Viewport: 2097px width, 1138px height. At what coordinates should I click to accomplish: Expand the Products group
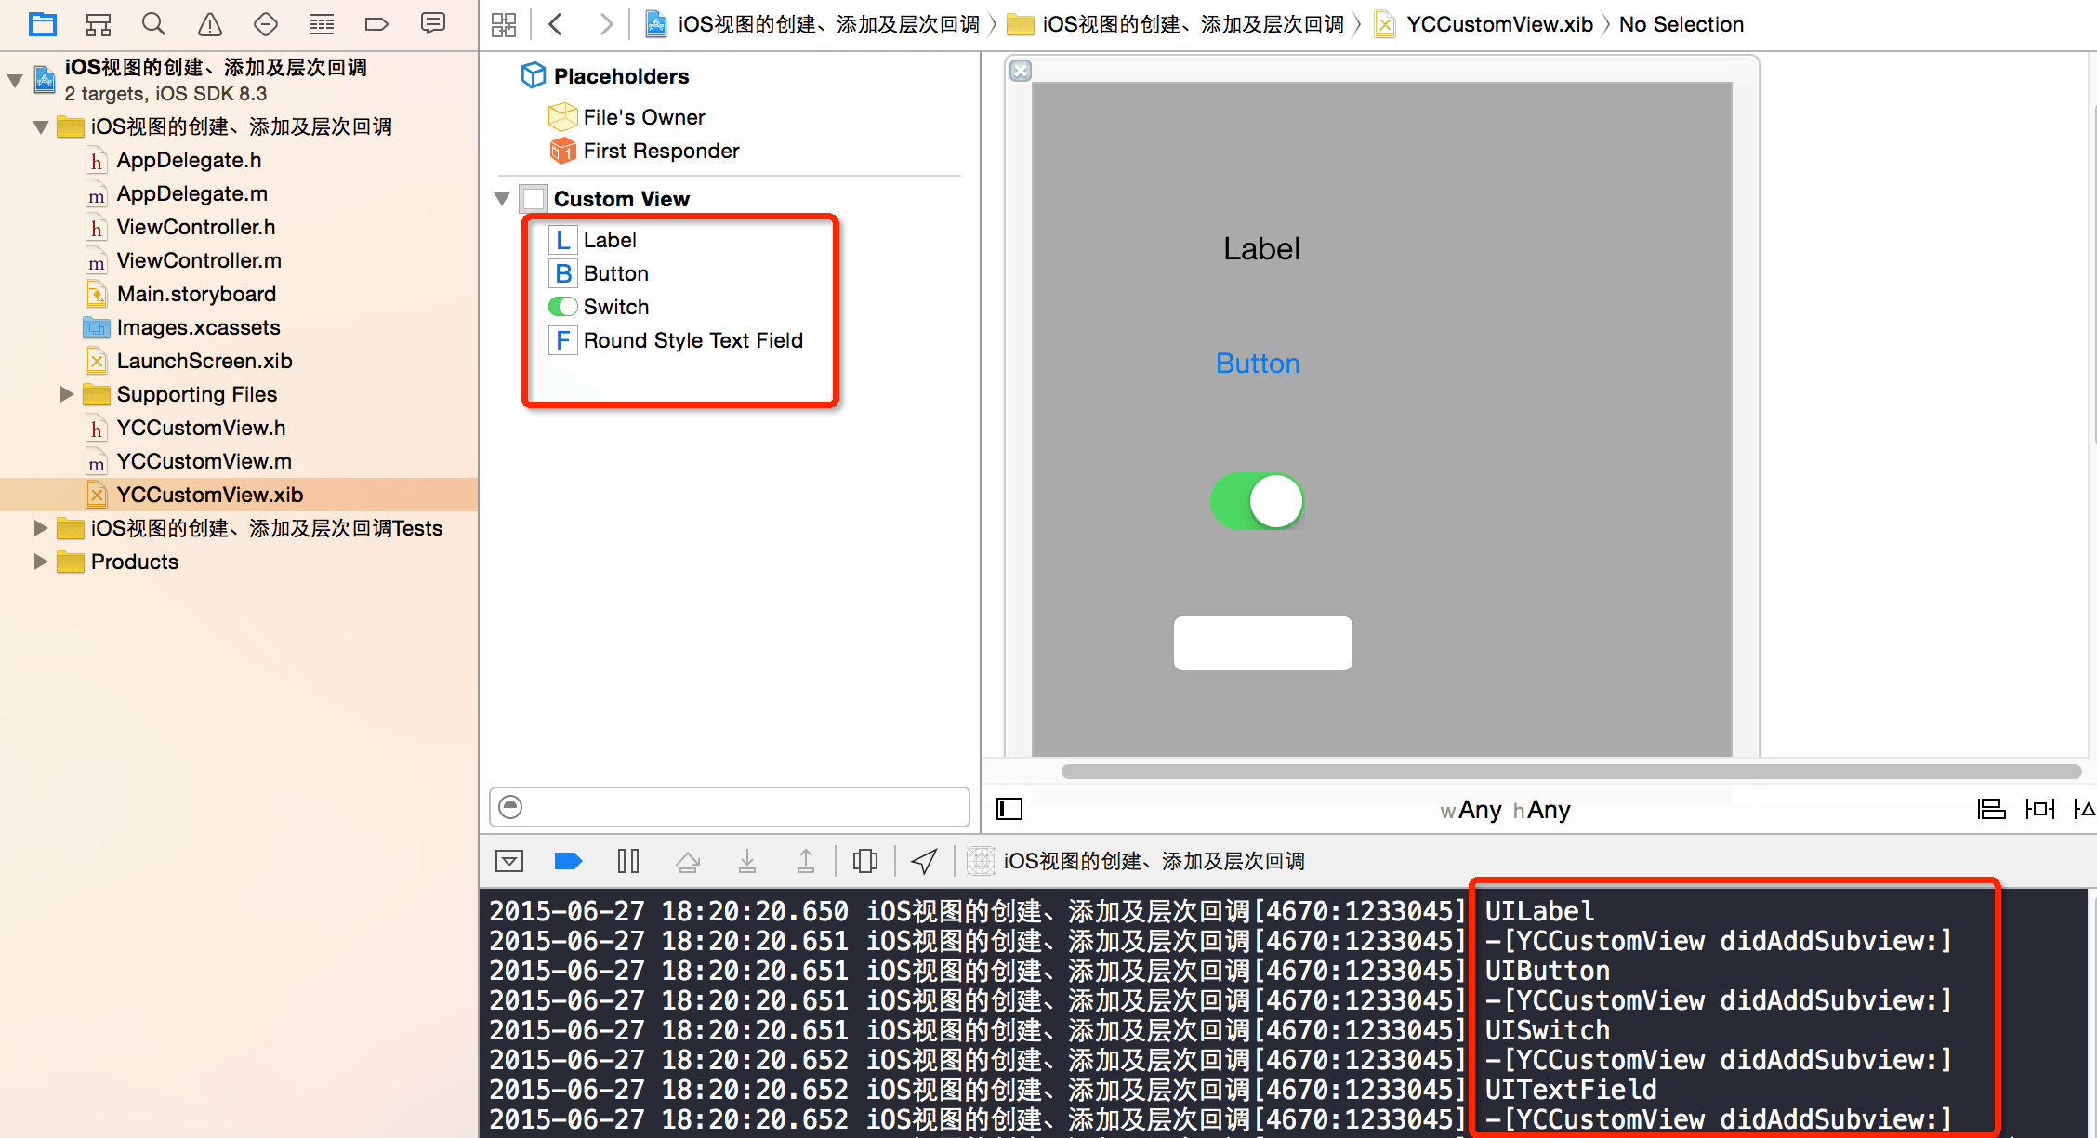point(40,562)
